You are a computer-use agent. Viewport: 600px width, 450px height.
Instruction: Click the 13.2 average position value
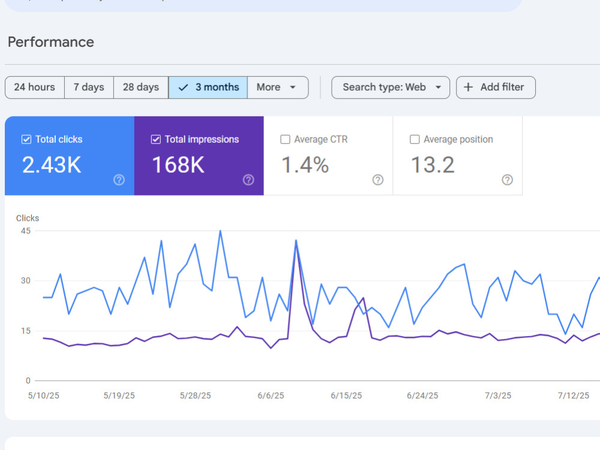pyautogui.click(x=433, y=165)
